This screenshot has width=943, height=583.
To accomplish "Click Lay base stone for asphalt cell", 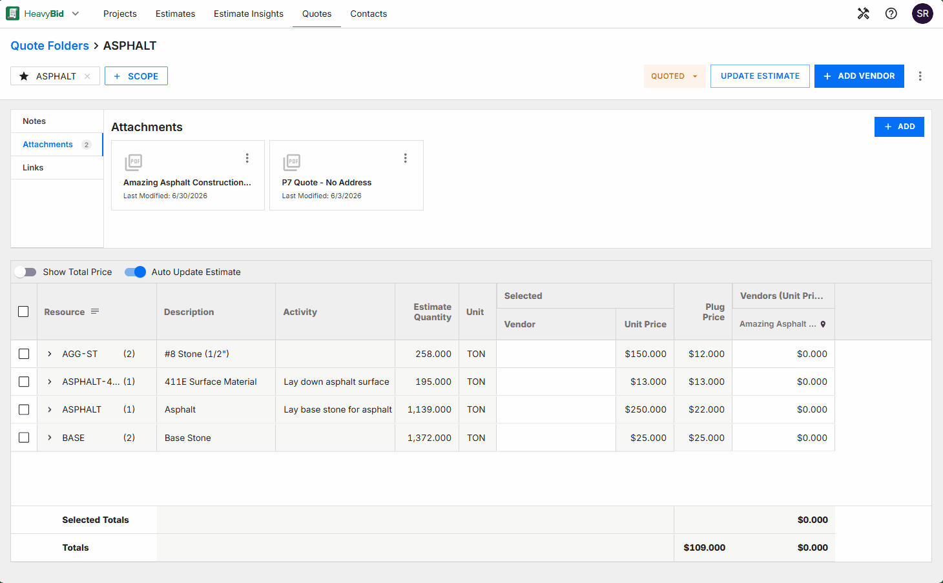I will pos(335,409).
